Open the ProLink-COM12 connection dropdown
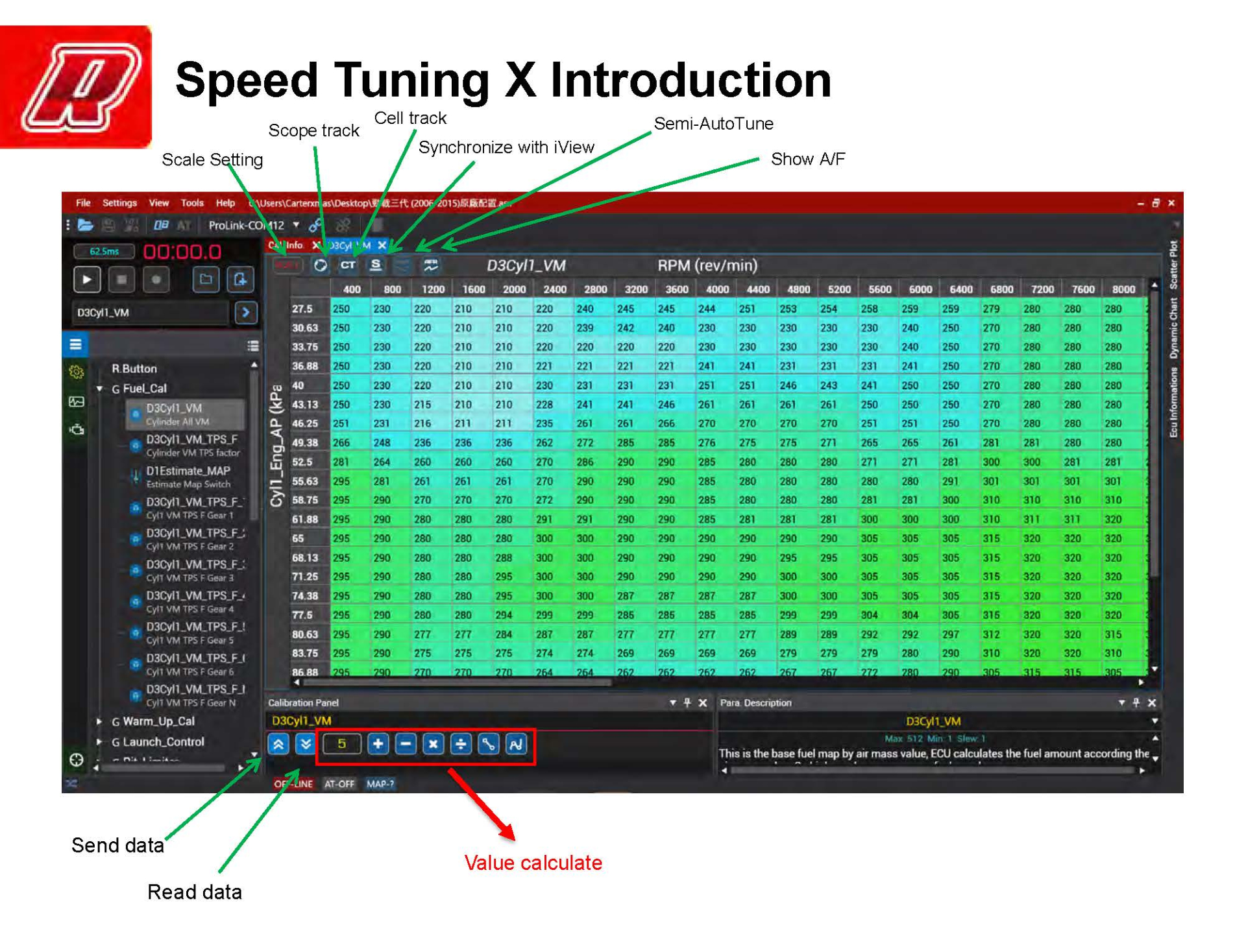 296,226
